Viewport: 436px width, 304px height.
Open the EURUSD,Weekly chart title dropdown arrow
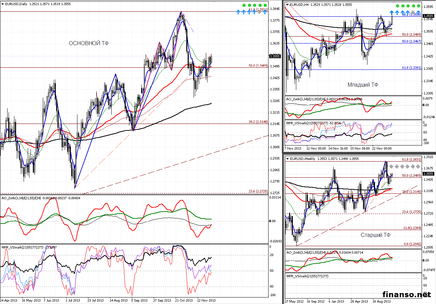click(x=287, y=159)
